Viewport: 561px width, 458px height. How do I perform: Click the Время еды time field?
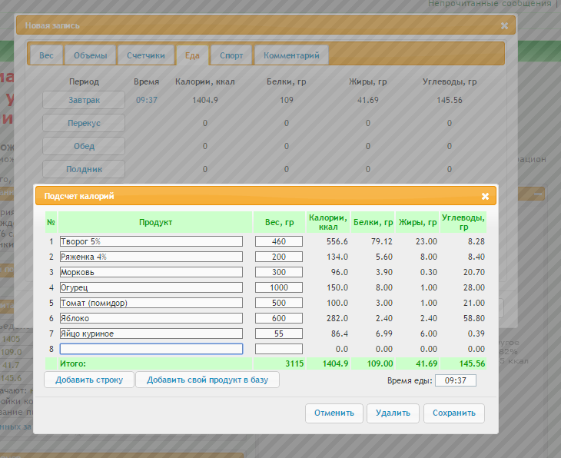pos(456,380)
